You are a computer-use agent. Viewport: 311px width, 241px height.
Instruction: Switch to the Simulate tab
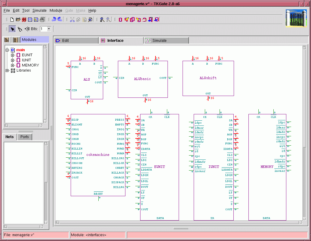point(159,41)
